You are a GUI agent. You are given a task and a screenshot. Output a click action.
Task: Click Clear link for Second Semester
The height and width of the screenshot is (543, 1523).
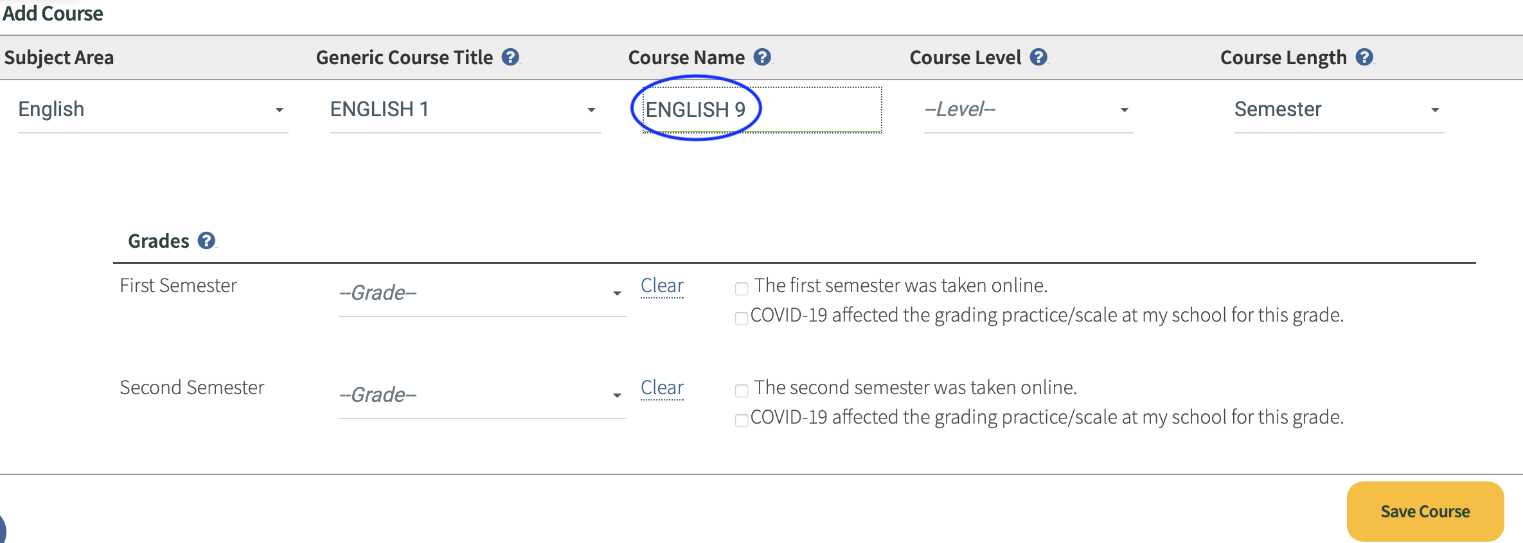pos(662,388)
